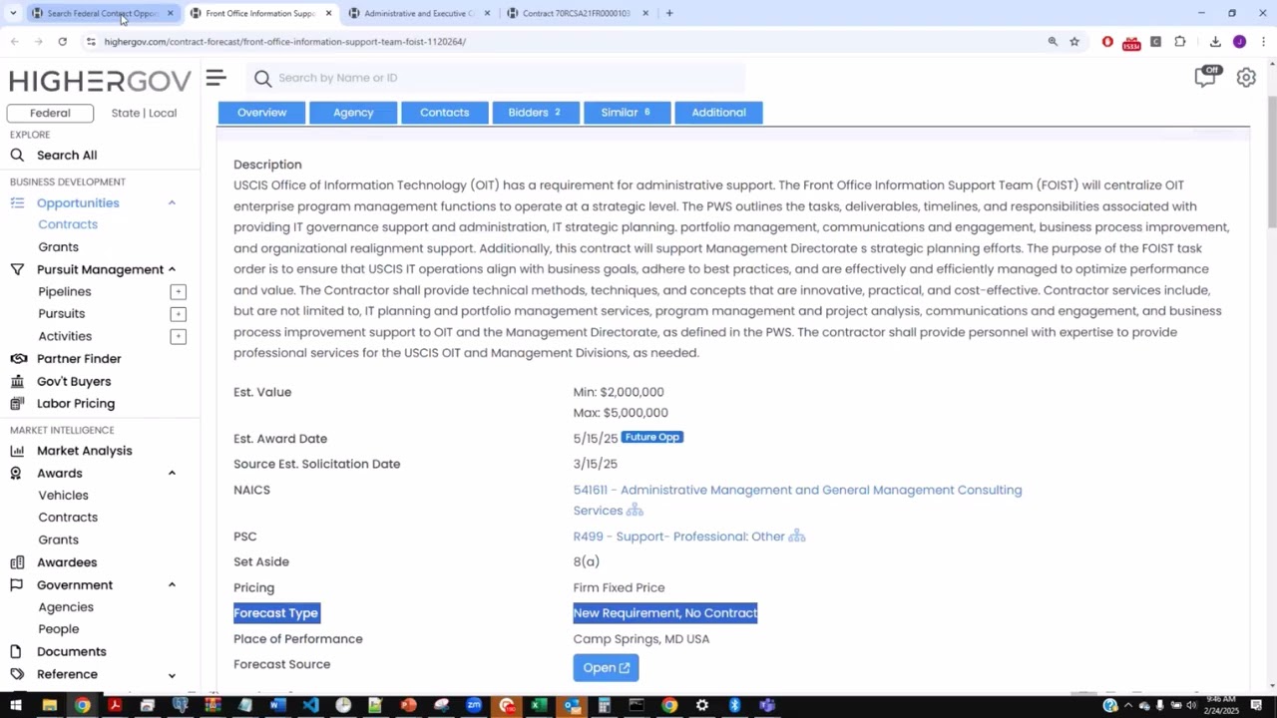The width and height of the screenshot is (1277, 718).
Task: Reload the page with the refresh button
Action: pos(62,42)
